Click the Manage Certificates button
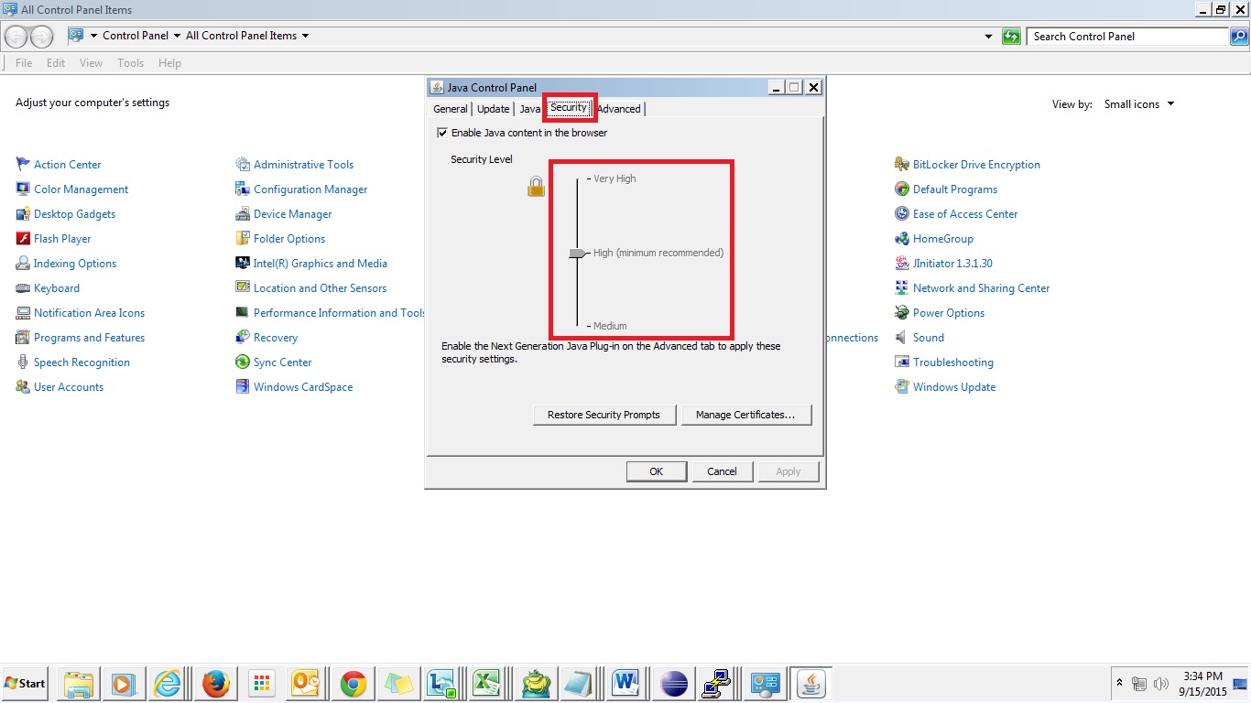This screenshot has width=1251, height=703. tap(746, 415)
